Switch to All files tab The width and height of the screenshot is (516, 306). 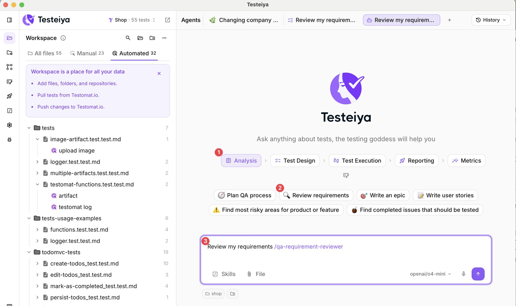(45, 53)
